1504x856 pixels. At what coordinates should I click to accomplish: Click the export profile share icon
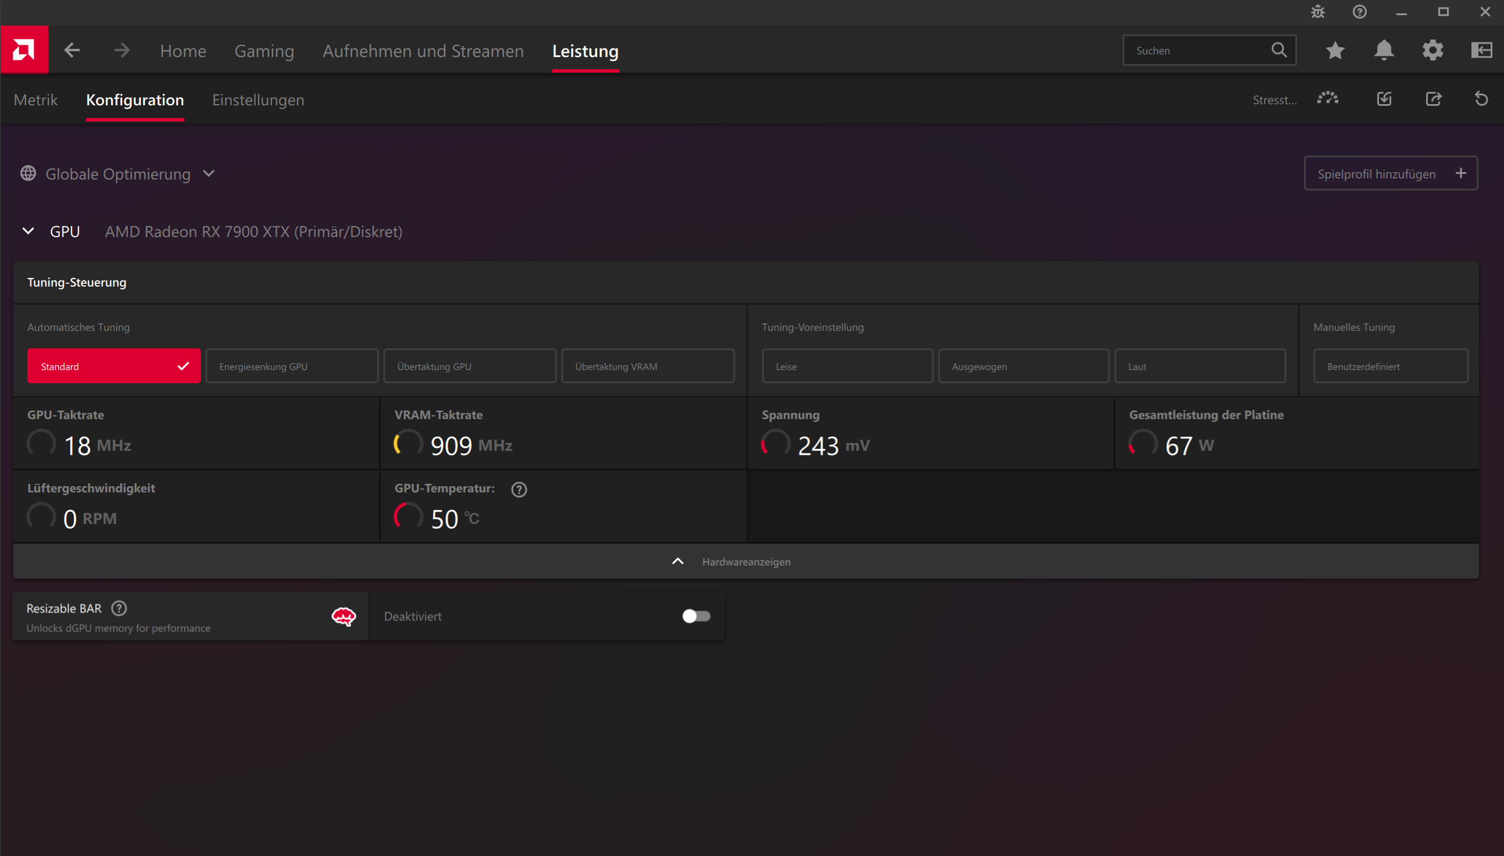(x=1433, y=99)
